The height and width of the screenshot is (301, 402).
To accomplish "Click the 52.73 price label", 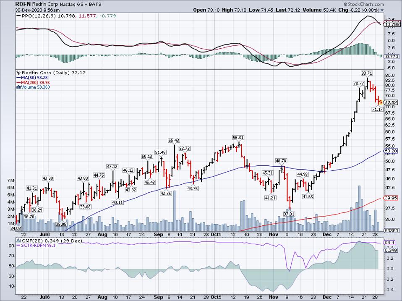I will point(185,149).
